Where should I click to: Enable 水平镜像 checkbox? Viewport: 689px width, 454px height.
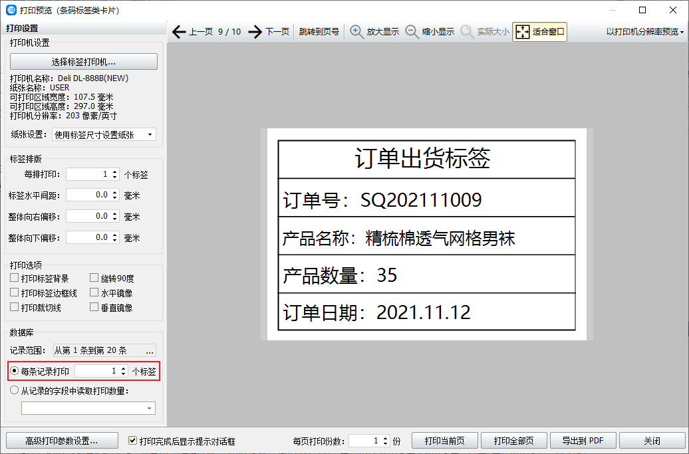coord(94,292)
